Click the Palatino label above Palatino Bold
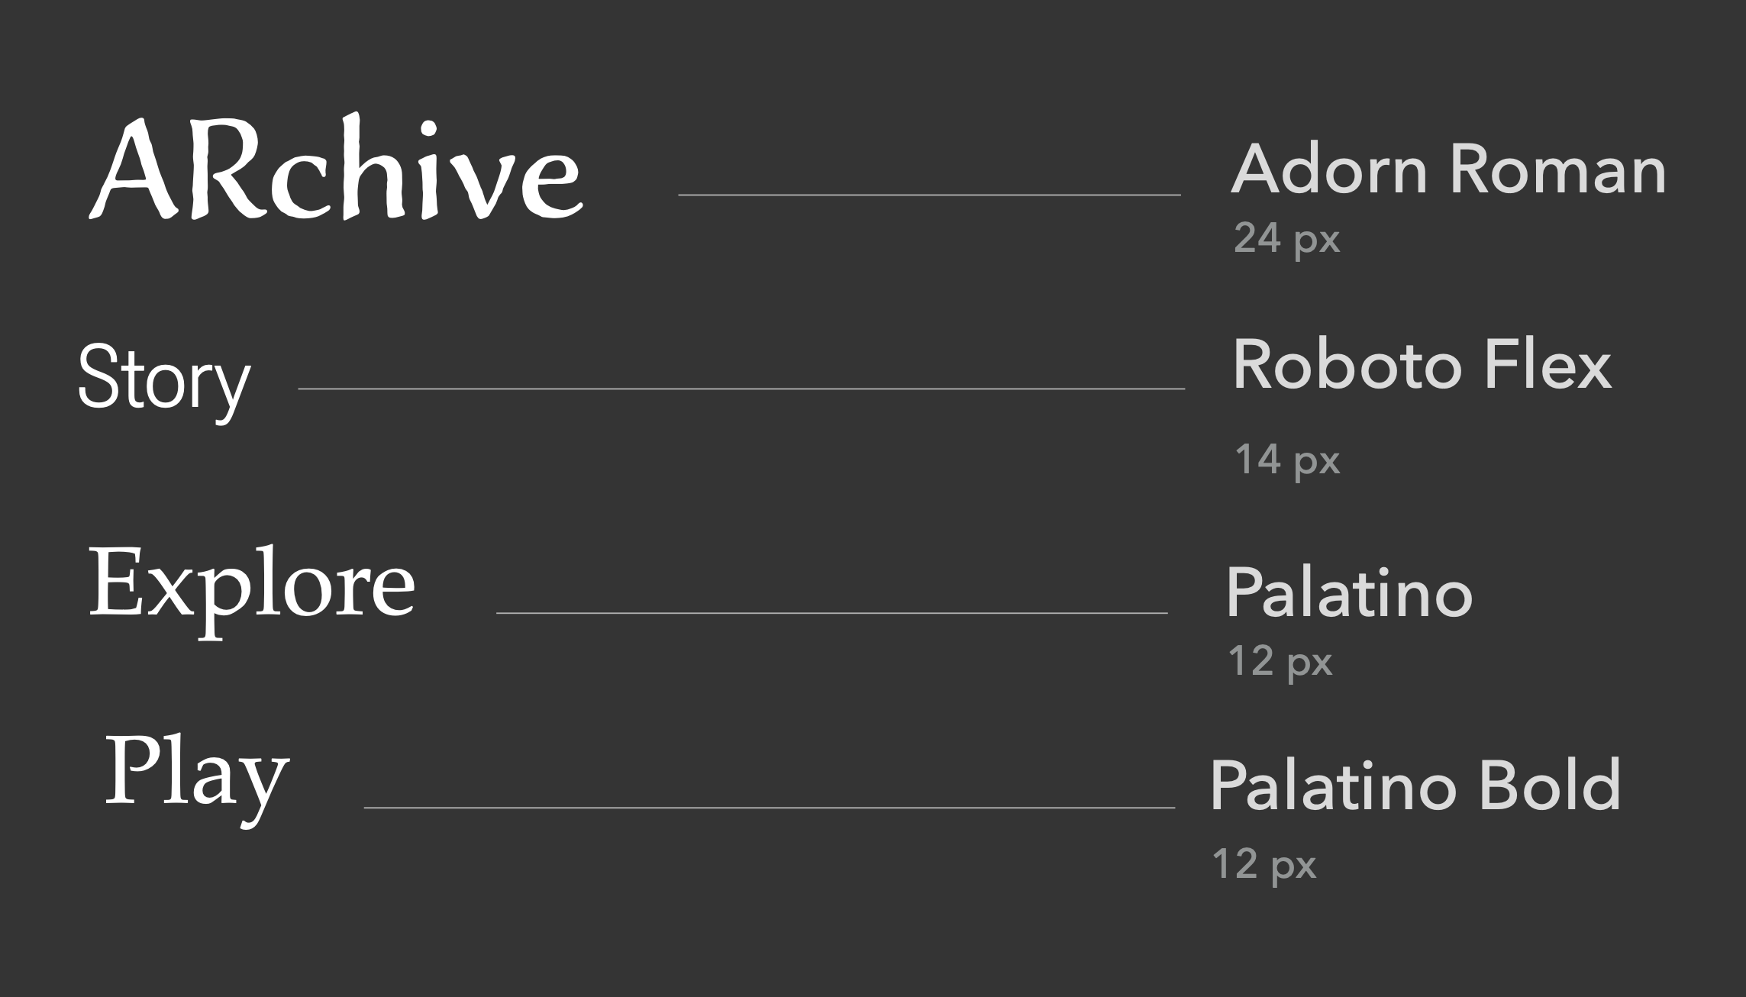The image size is (1746, 997). point(1349,594)
